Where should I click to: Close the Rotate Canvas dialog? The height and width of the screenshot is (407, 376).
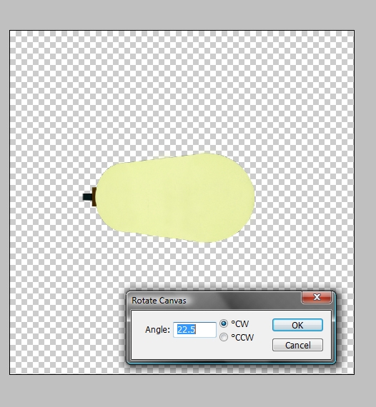[x=317, y=297]
